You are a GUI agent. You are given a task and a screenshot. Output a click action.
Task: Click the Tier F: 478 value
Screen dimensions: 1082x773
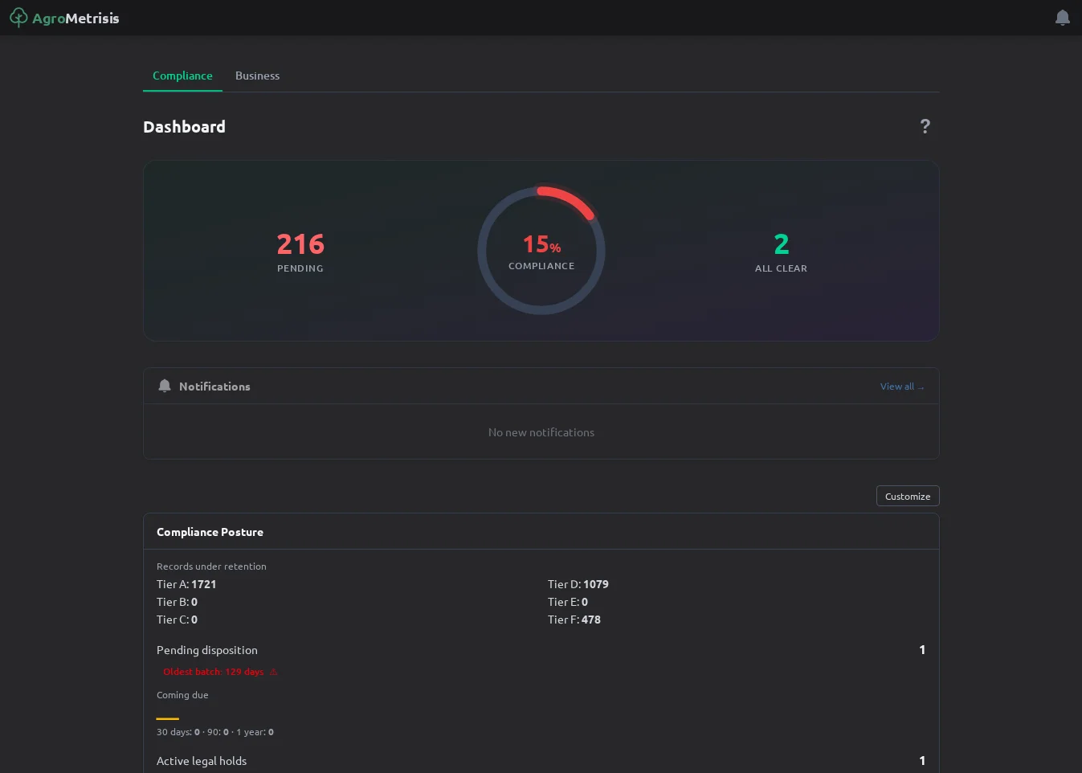pyautogui.click(x=574, y=620)
